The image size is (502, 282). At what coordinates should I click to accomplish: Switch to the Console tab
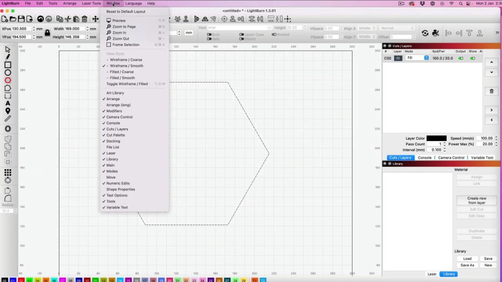tap(424, 157)
